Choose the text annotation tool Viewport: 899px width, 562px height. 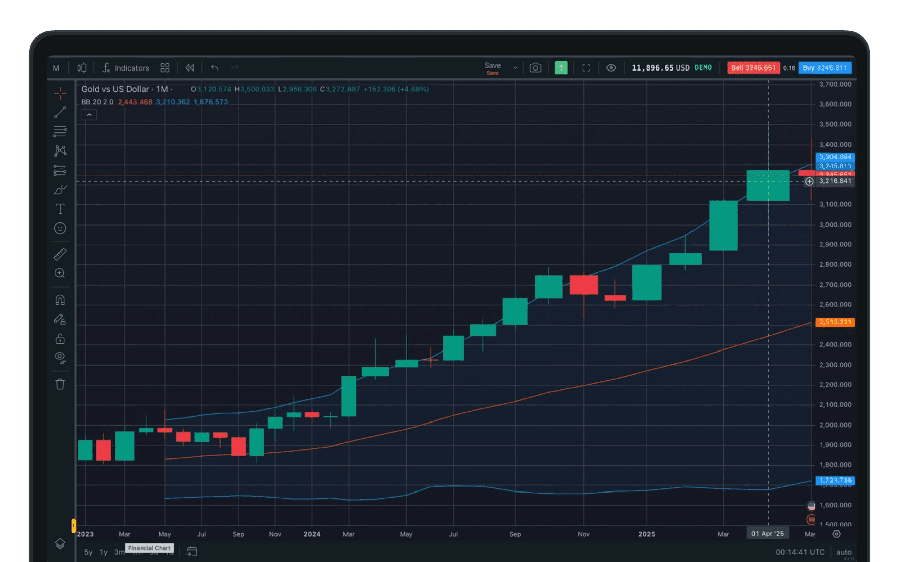click(60, 209)
